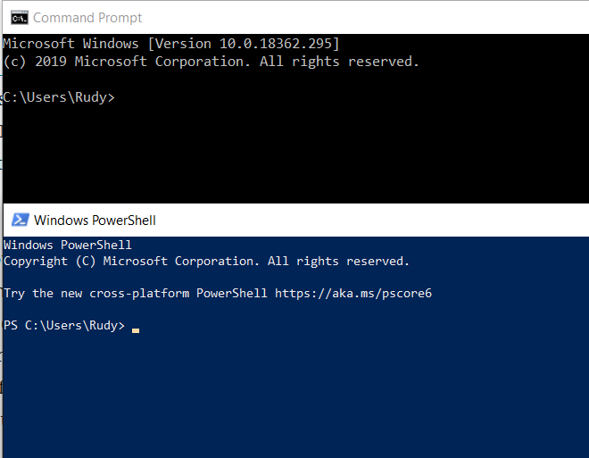Click the PS C:\Users\Rudy> prompt line
Screen dimensions: 589x458
click(x=64, y=326)
